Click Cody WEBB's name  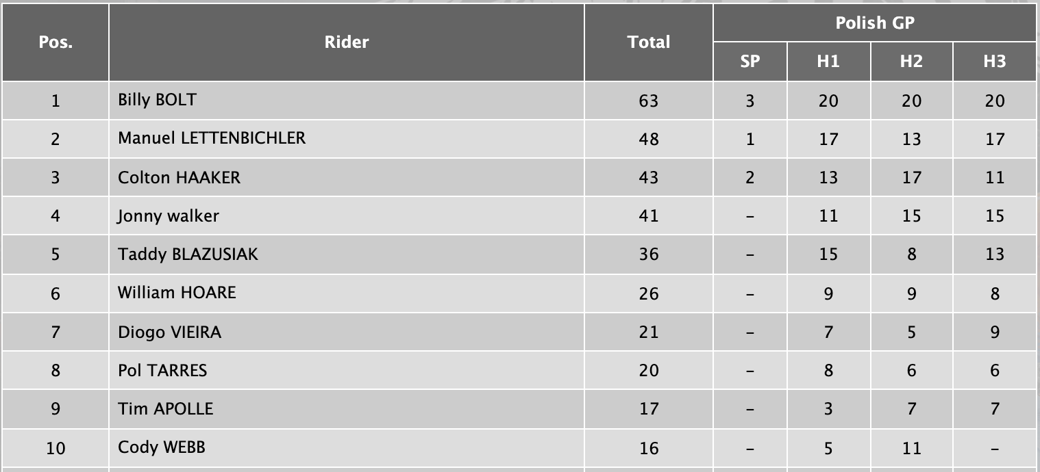(161, 447)
